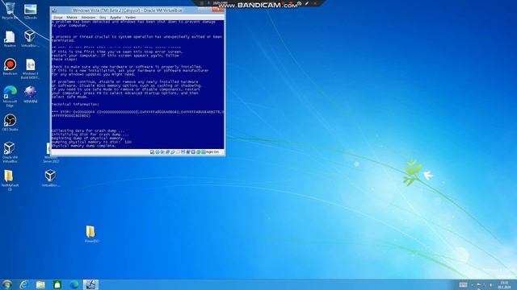Open the NotMyFault folder on the desktop
Screen dimensions: 517x290
[9, 180]
